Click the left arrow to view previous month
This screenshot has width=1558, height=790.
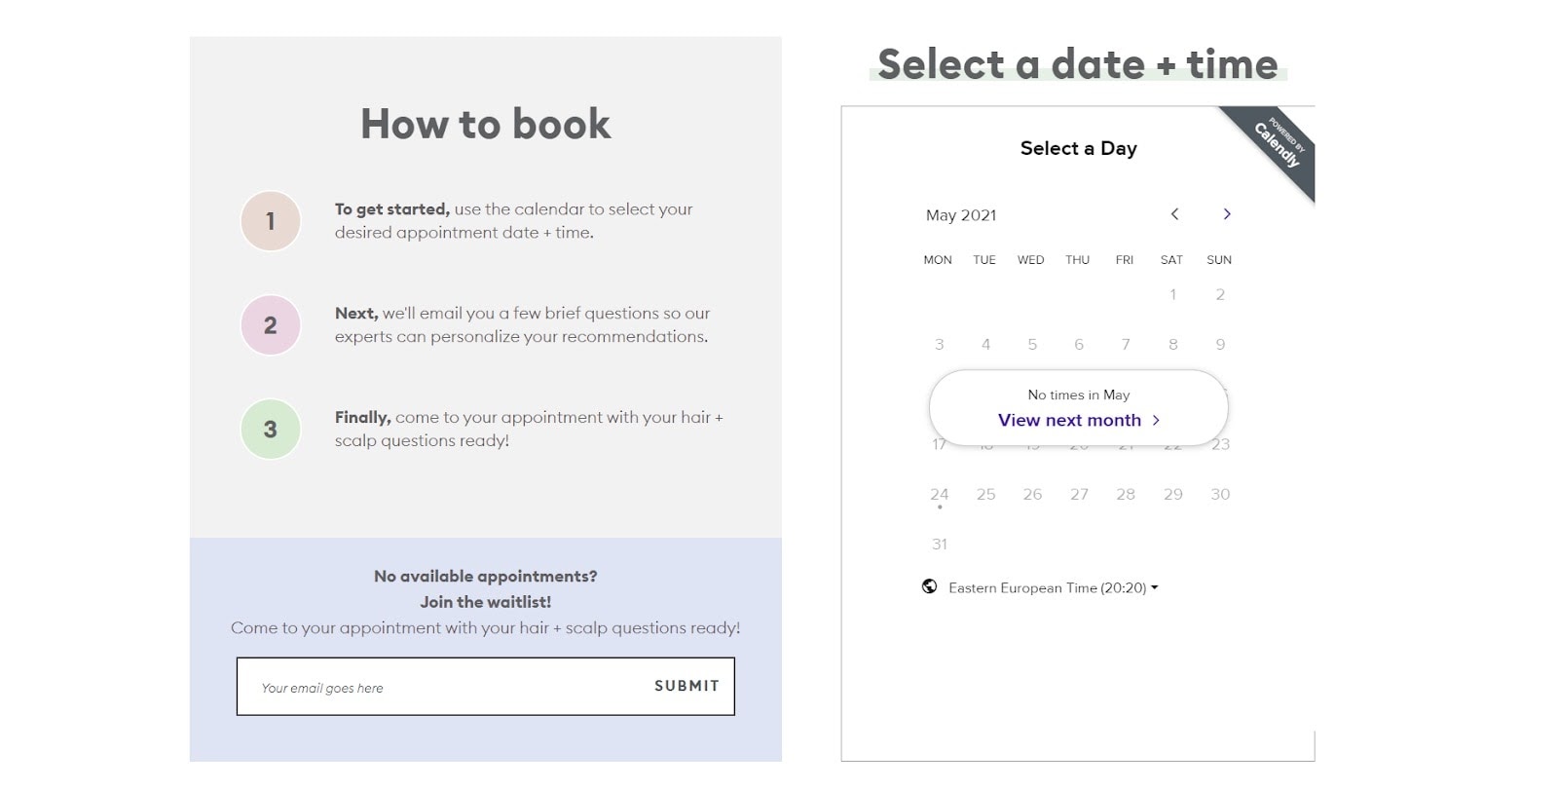pos(1174,214)
